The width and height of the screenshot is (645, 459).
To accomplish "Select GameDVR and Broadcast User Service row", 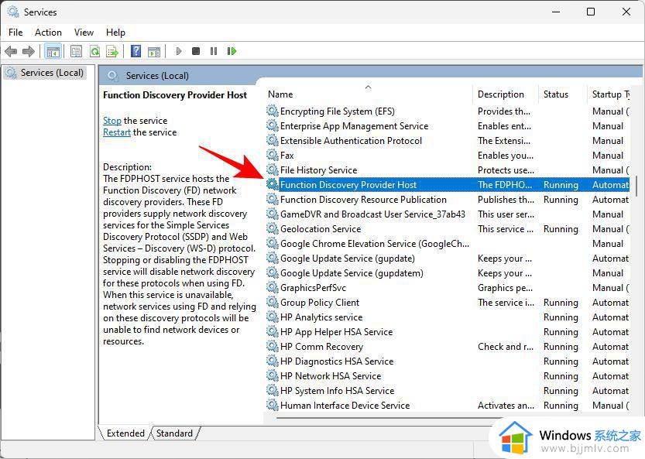I will tap(448, 214).
